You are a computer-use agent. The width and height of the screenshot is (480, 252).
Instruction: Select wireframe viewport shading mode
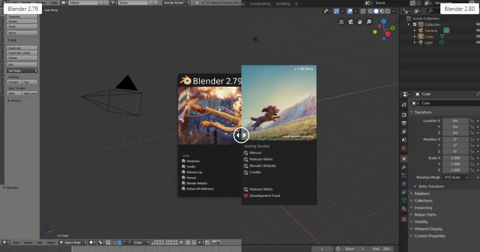370,11
